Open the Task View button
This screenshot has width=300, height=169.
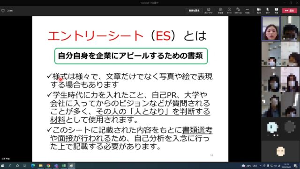(x=25, y=166)
